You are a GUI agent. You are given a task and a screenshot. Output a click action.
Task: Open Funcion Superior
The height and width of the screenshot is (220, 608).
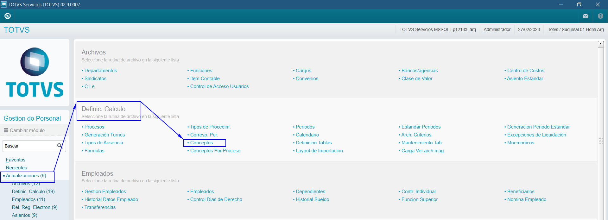coord(420,199)
